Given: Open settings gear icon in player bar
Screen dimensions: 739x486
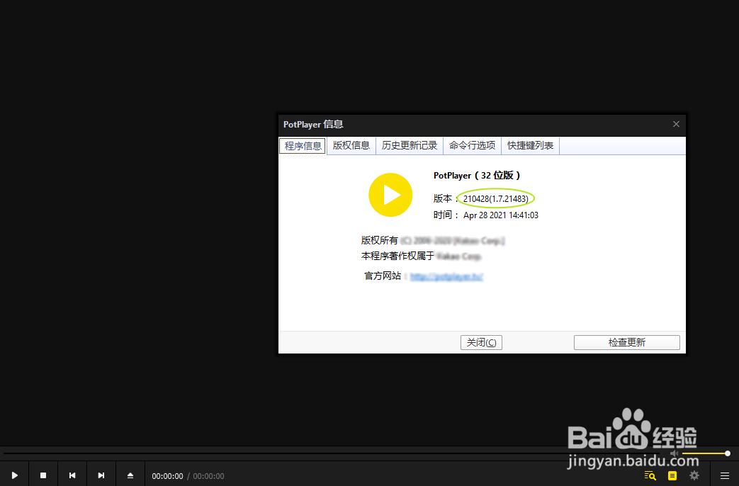Looking at the screenshot, I should coord(694,475).
